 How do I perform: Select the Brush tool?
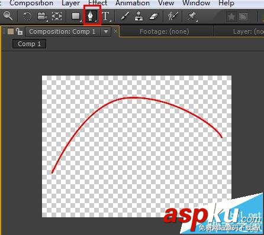pos(125,16)
